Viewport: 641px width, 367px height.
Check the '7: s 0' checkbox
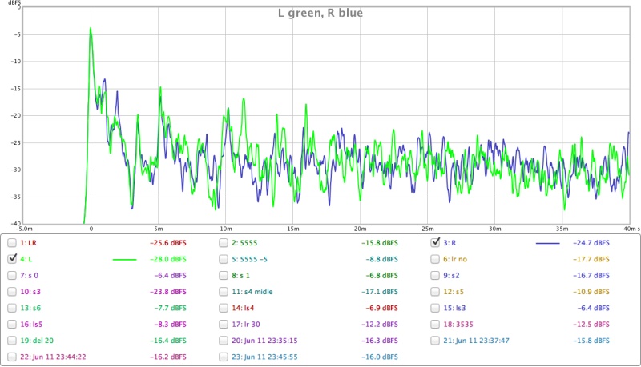pyautogui.click(x=12, y=275)
